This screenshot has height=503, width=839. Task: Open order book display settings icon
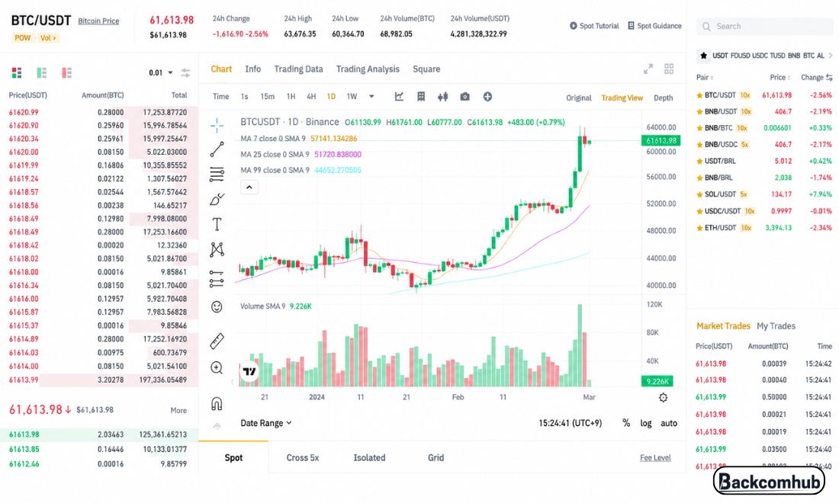coord(185,72)
